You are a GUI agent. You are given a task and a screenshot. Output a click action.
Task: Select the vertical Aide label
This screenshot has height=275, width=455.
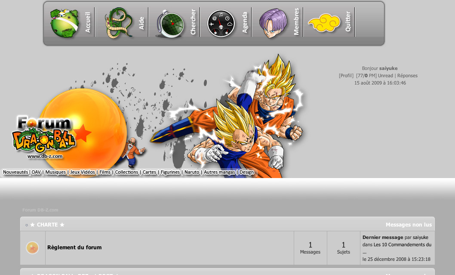click(x=141, y=23)
